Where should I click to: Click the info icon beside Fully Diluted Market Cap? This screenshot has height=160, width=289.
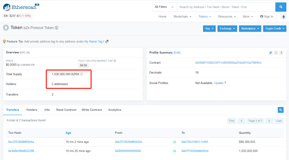tap(115, 61)
